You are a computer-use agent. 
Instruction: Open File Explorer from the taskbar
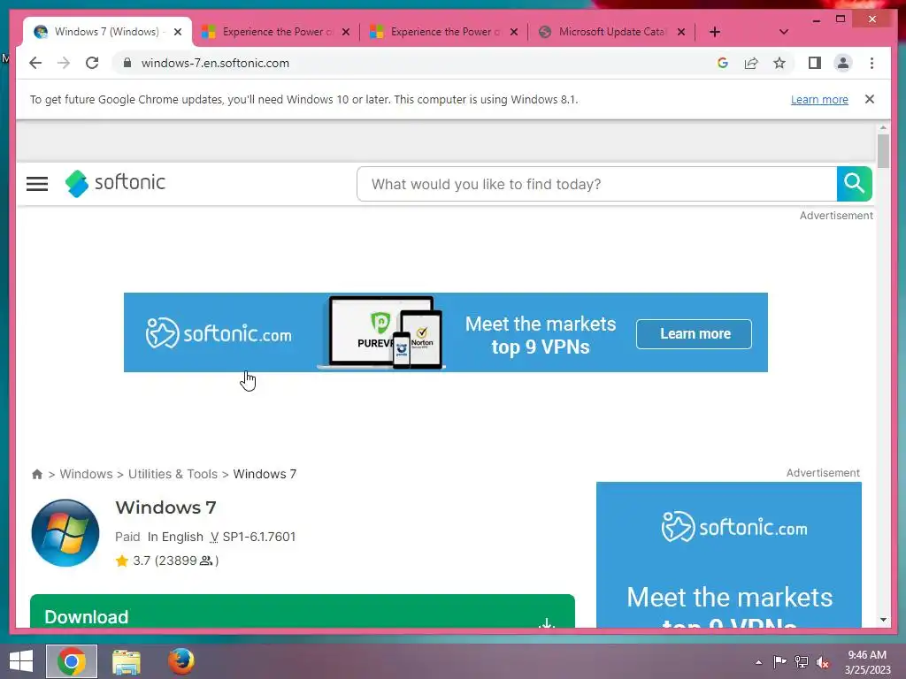[x=127, y=661]
